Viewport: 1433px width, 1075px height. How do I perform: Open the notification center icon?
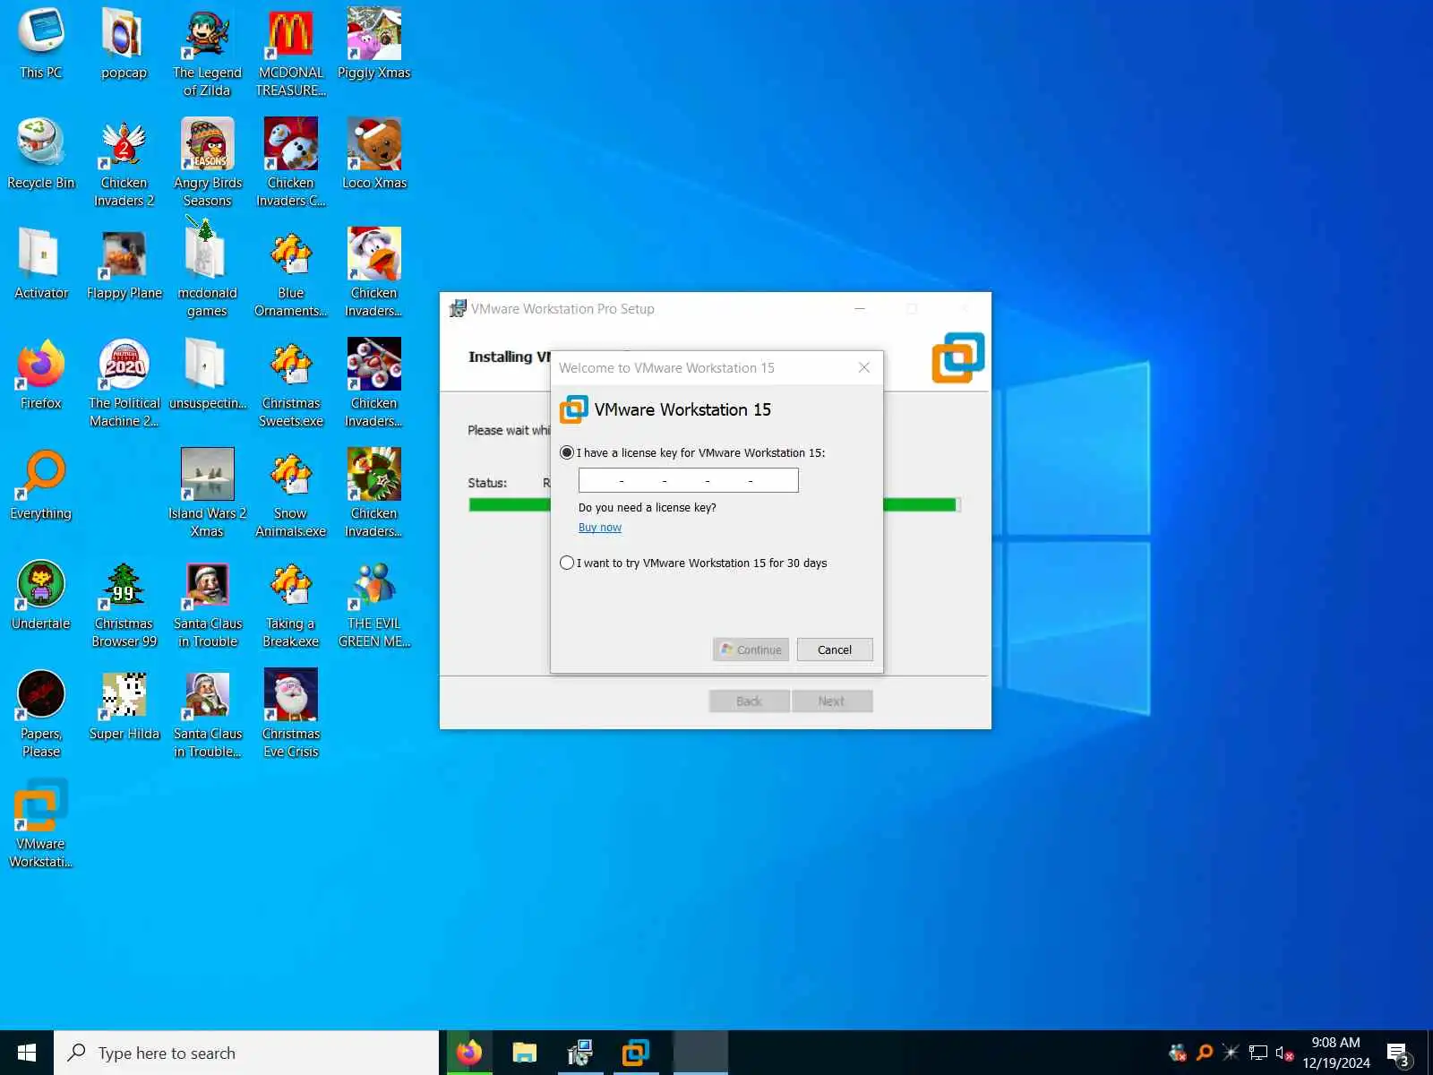point(1398,1053)
